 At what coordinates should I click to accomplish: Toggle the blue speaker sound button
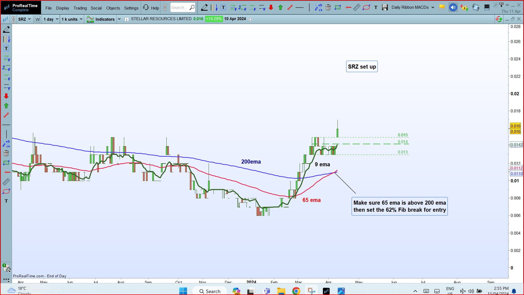[453, 8]
